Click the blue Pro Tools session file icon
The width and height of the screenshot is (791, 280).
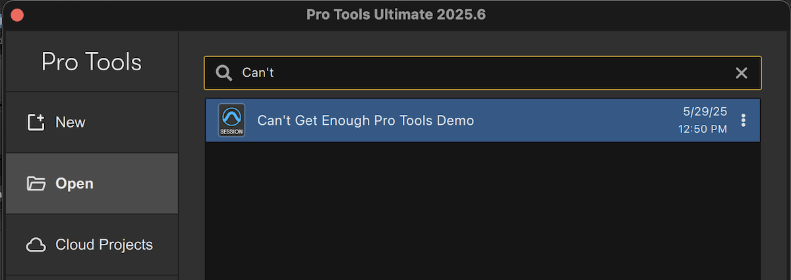(231, 120)
